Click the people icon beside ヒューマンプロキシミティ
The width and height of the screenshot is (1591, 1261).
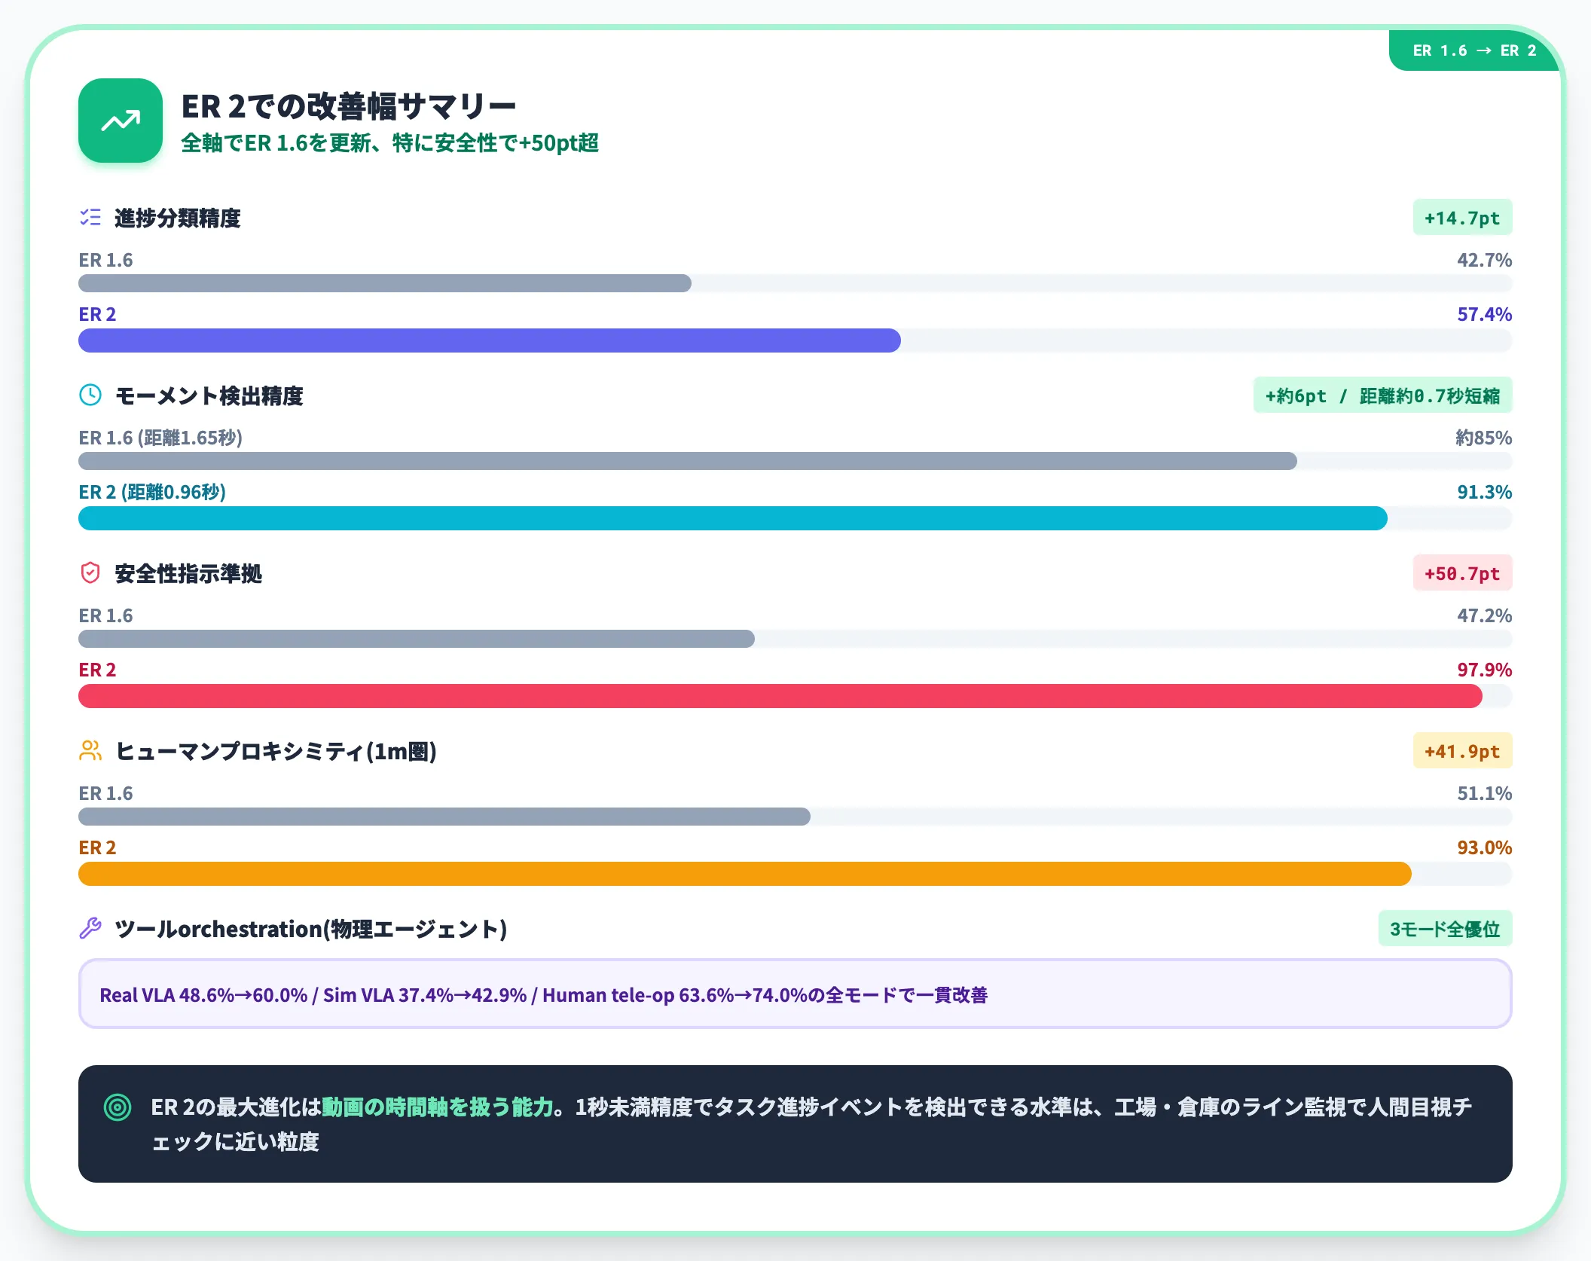pyautogui.click(x=90, y=751)
